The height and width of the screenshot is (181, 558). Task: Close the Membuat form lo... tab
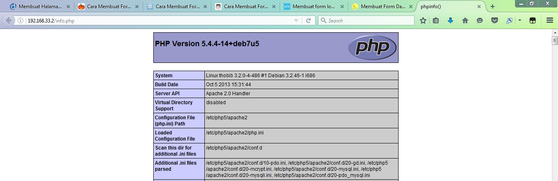pyautogui.click(x=342, y=7)
